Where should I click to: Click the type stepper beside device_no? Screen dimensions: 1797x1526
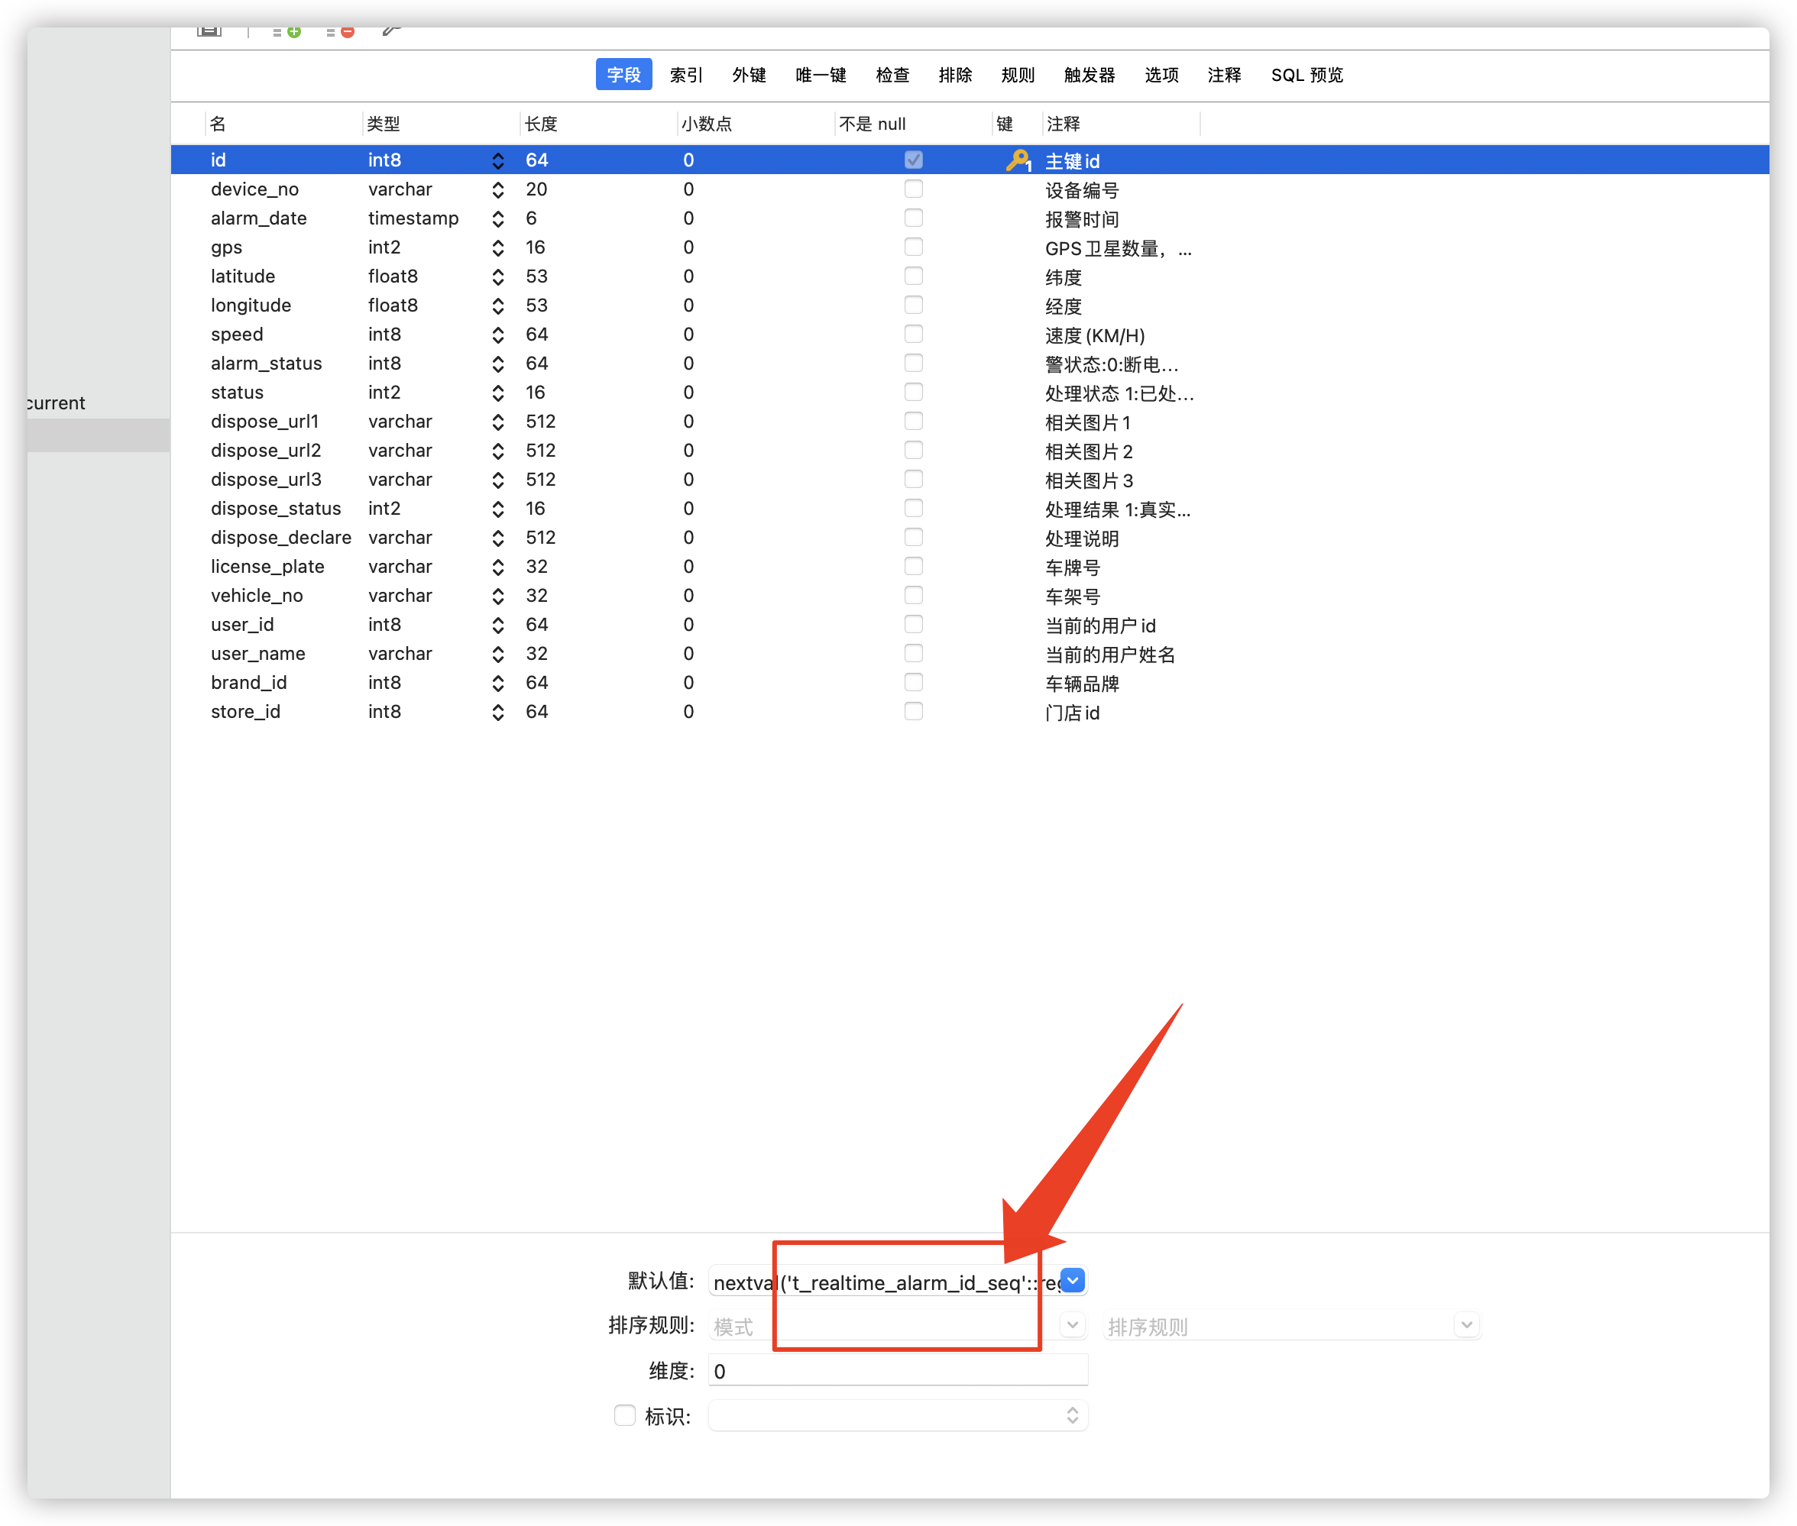point(497,189)
